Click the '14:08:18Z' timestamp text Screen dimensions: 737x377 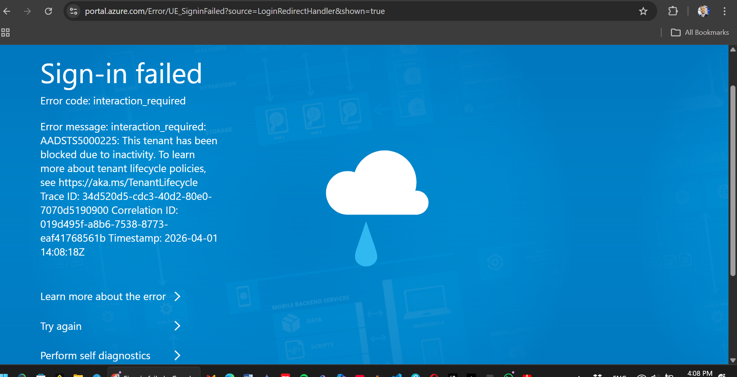[x=63, y=252]
